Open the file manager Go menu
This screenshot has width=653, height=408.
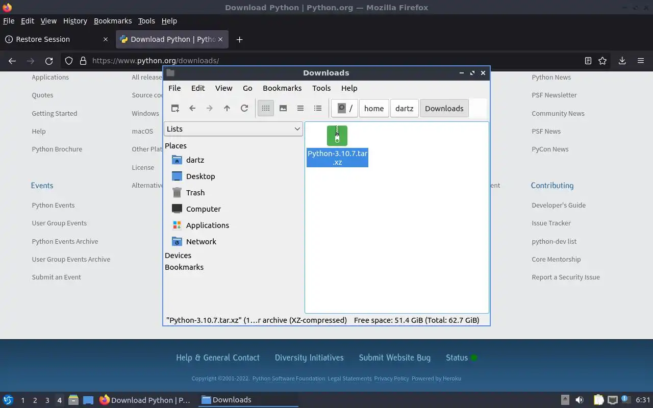point(247,88)
